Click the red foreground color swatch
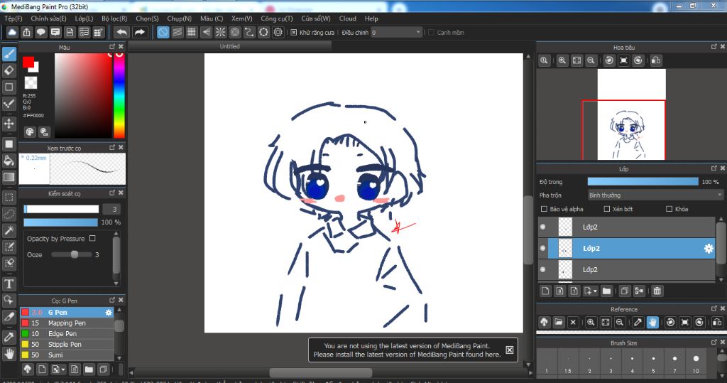The height and width of the screenshot is (383, 727). click(x=28, y=62)
